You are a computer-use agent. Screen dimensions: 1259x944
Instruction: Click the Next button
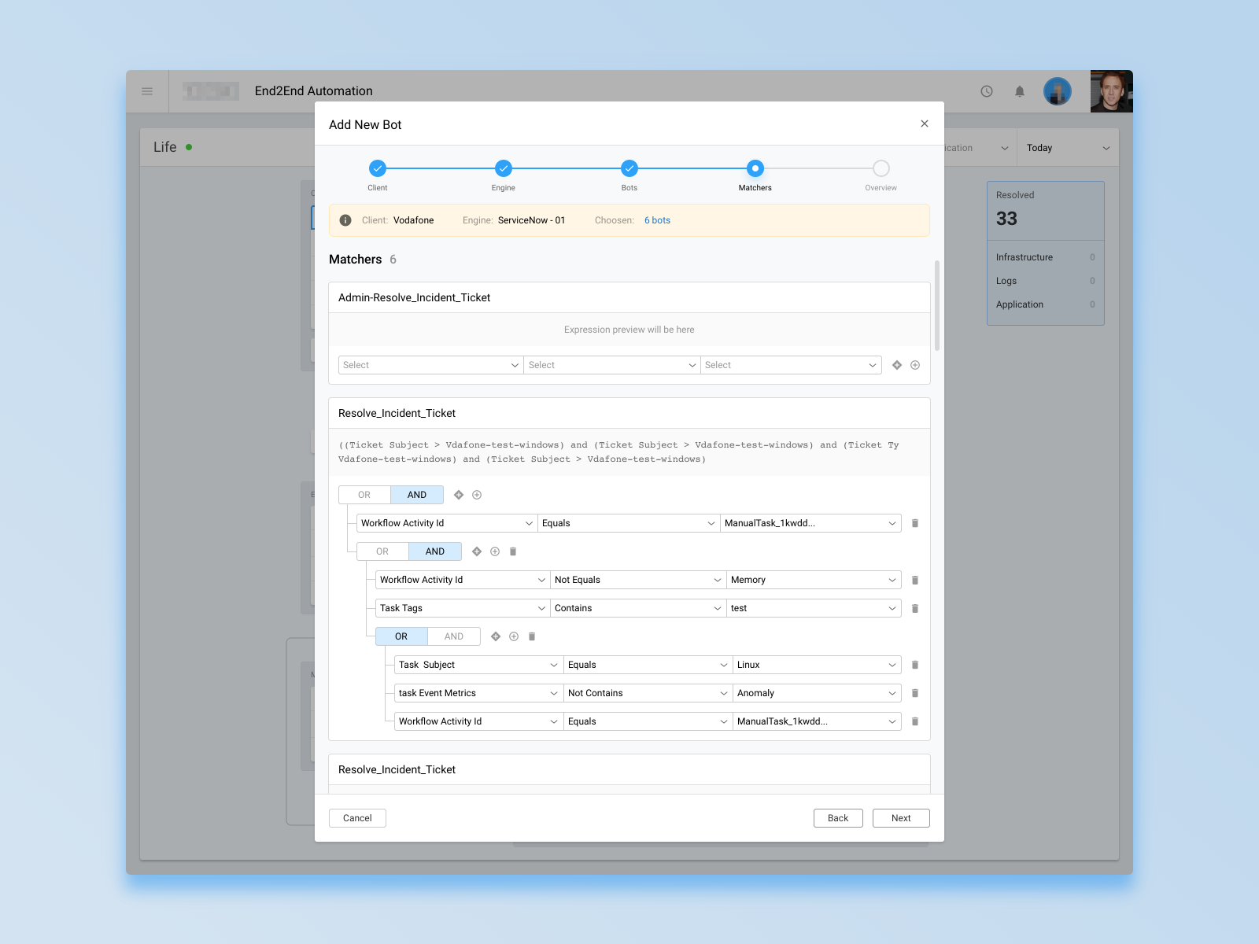900,818
